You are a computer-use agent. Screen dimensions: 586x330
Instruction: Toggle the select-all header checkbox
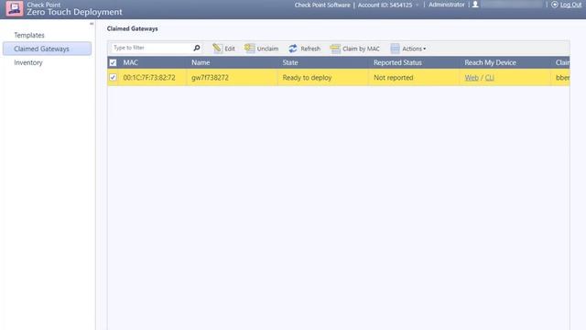[x=113, y=62]
